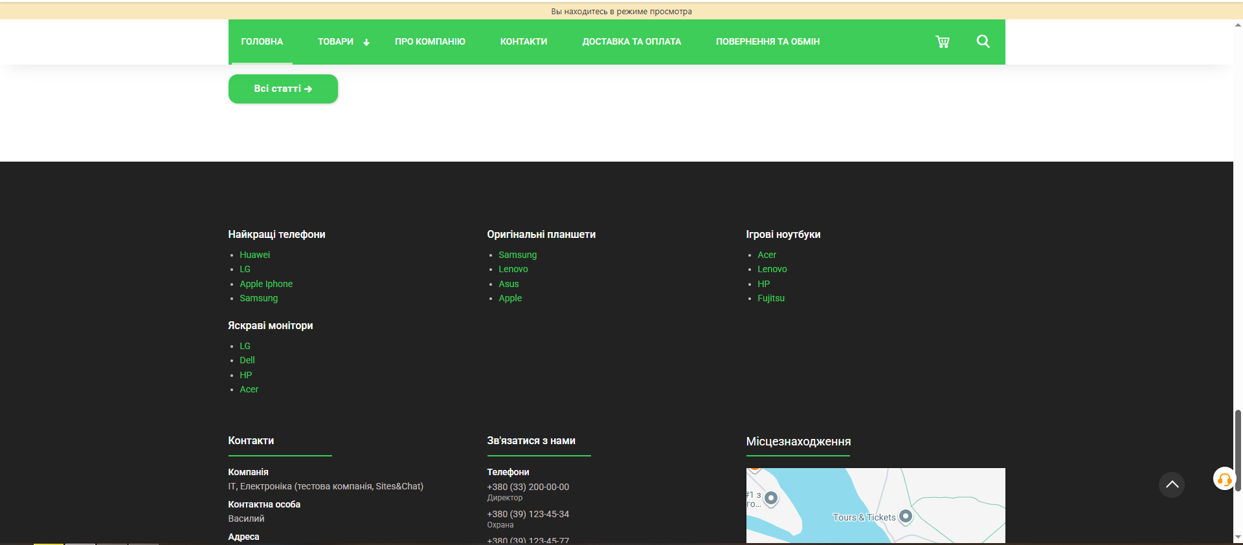Viewport: 1243px width, 545px height.
Task: Call the director number +380 (33) 200-00-00
Action: pyautogui.click(x=528, y=487)
